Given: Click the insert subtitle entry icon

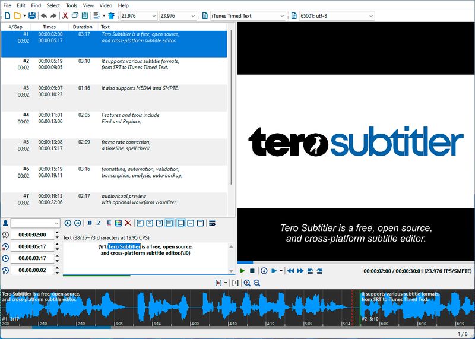Looking at the screenshot, I should click(x=97, y=16).
